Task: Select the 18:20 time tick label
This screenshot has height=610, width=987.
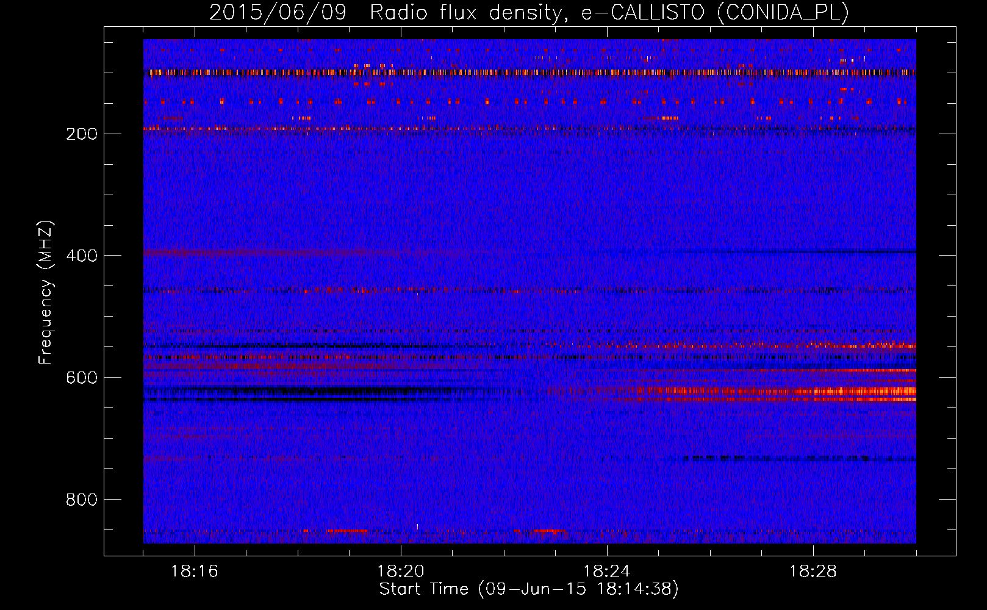Action: 400,572
